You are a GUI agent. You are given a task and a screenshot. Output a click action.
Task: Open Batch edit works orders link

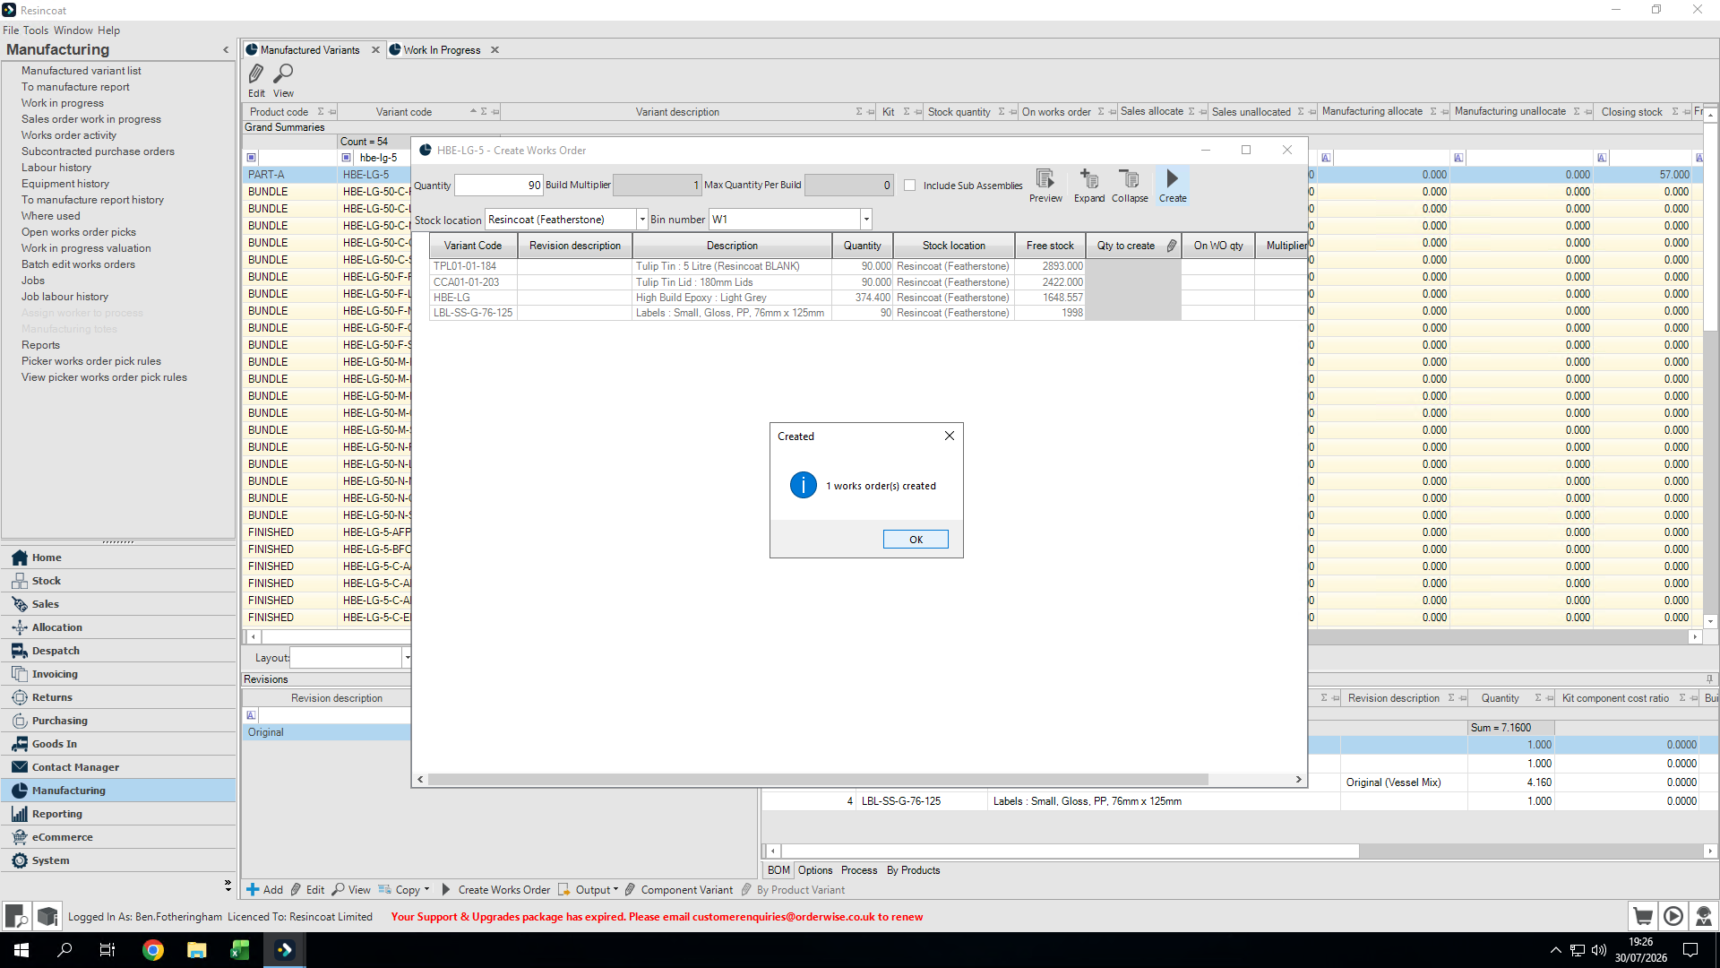78,264
